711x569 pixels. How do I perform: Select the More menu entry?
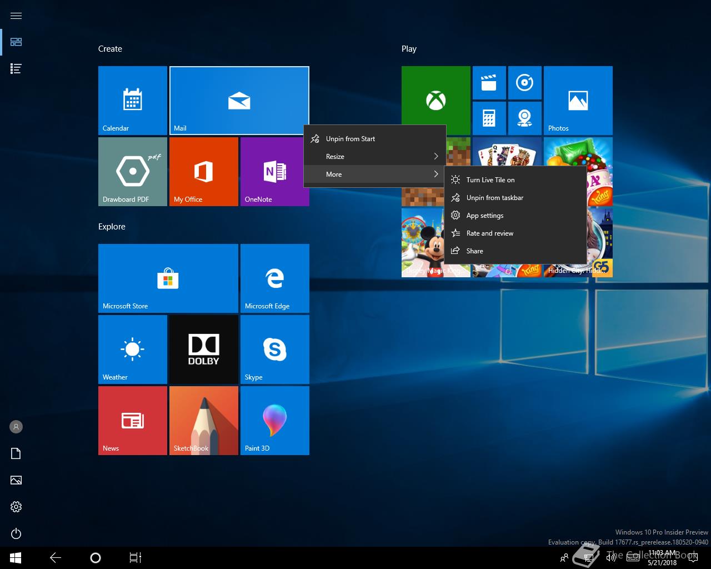coord(375,174)
